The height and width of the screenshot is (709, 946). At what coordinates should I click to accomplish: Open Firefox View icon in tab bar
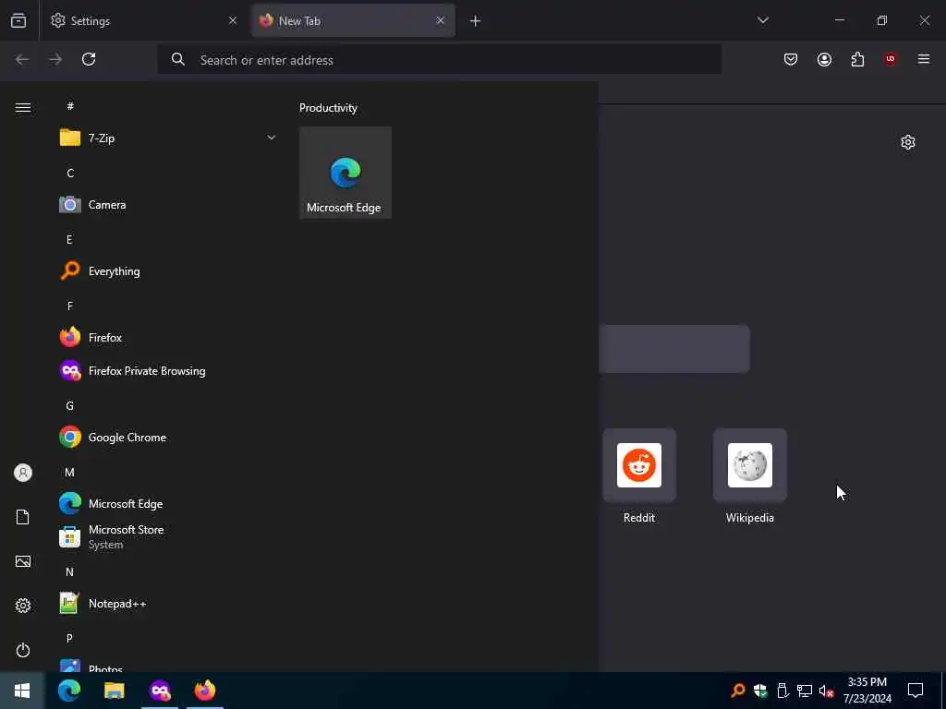(18, 20)
